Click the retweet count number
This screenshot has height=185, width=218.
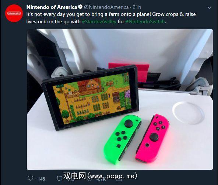tap(71, 179)
